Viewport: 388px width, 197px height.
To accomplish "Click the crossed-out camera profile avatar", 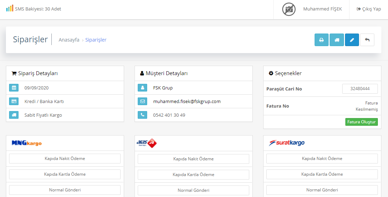I will pos(289,9).
